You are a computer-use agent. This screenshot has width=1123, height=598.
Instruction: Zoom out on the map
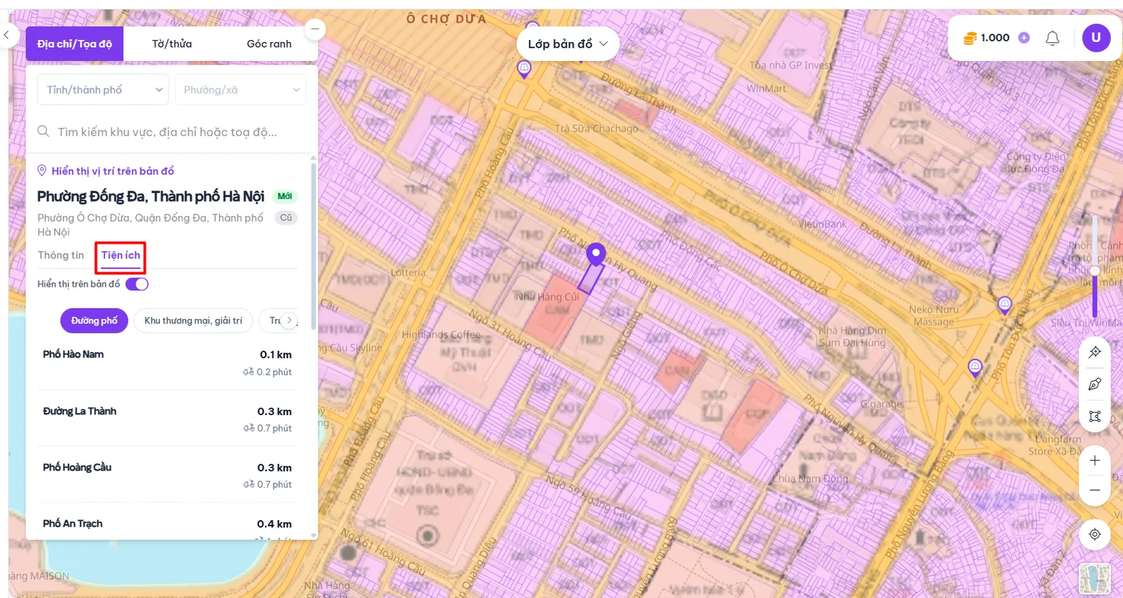coord(1095,490)
